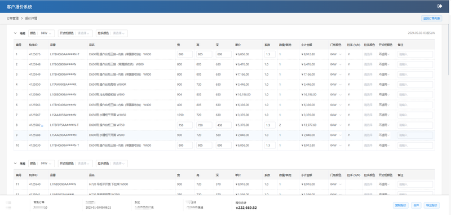Click subtotal ¥13,977.60
The image size is (451, 215).
[x=309, y=125]
